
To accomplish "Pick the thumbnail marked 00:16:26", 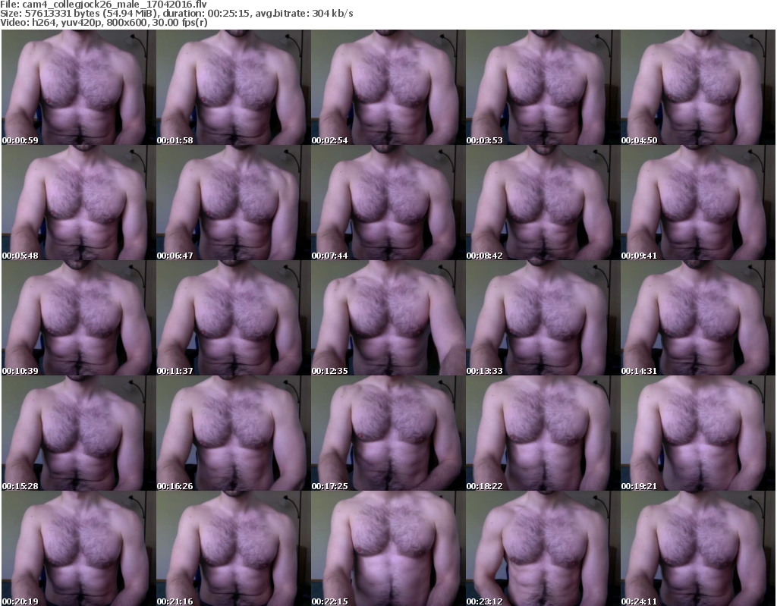I will tap(234, 433).
